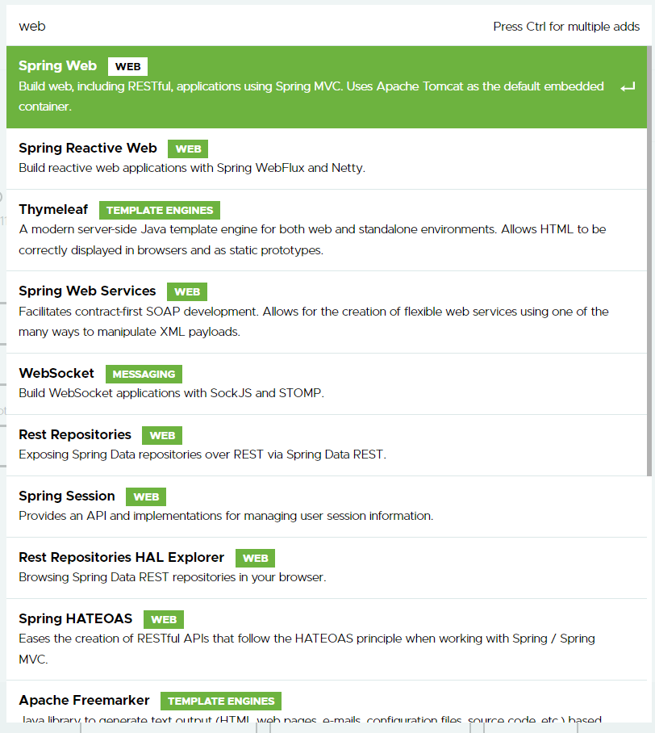Click 'Facilitates contract-first SOAP development' description

[x=314, y=321]
